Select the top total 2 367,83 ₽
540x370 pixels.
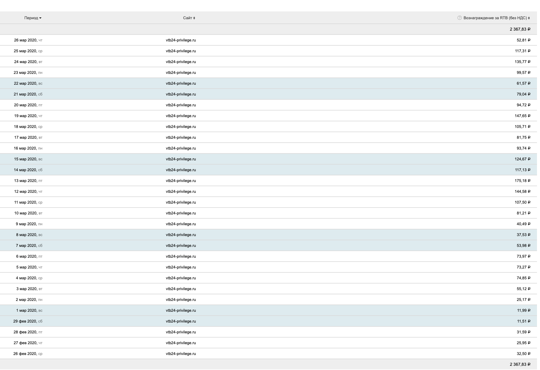(x=520, y=29)
